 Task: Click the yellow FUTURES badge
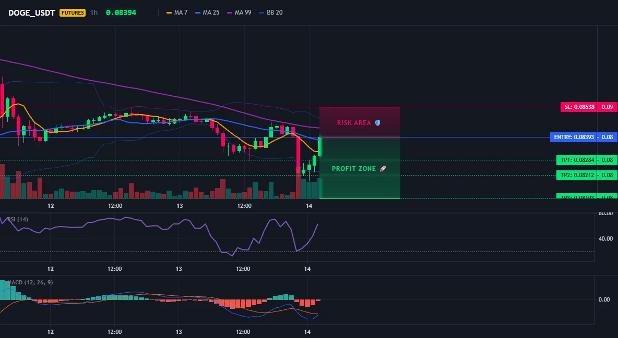click(x=73, y=12)
